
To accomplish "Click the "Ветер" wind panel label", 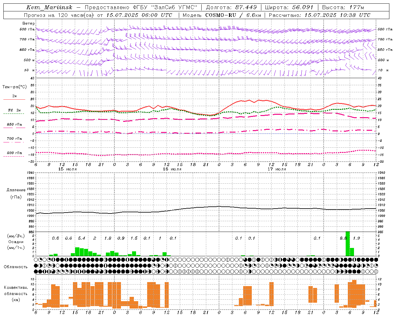I will coord(28,23).
